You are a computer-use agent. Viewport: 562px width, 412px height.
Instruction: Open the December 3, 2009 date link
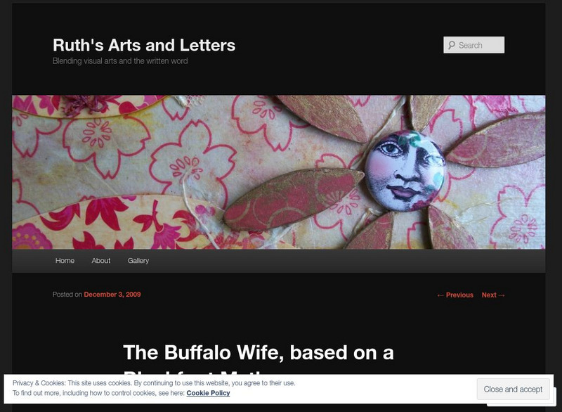click(112, 295)
